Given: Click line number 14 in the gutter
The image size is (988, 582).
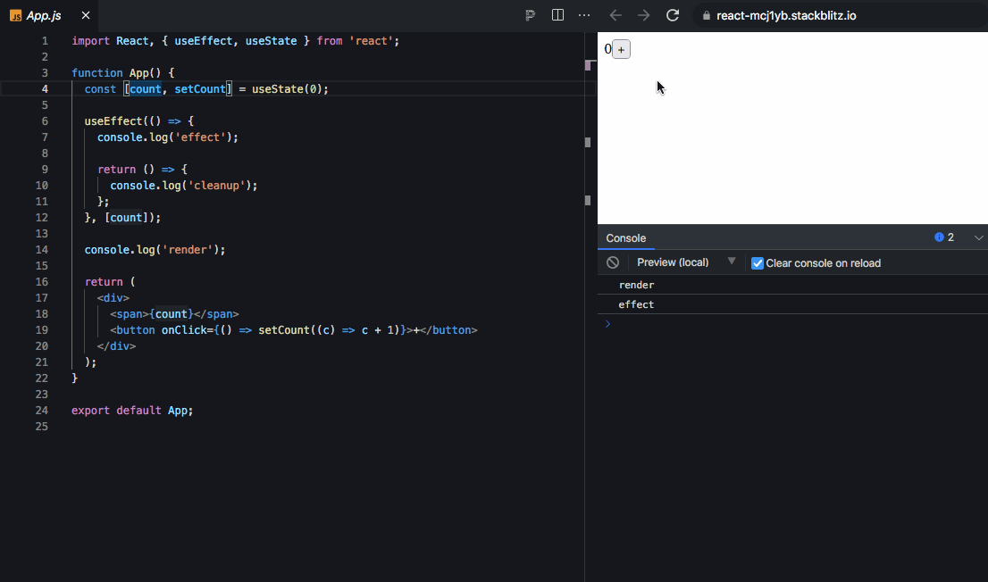Looking at the screenshot, I should (42, 249).
